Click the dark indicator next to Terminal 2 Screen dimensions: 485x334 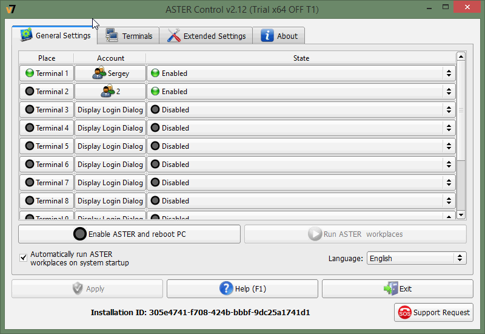tap(29, 92)
